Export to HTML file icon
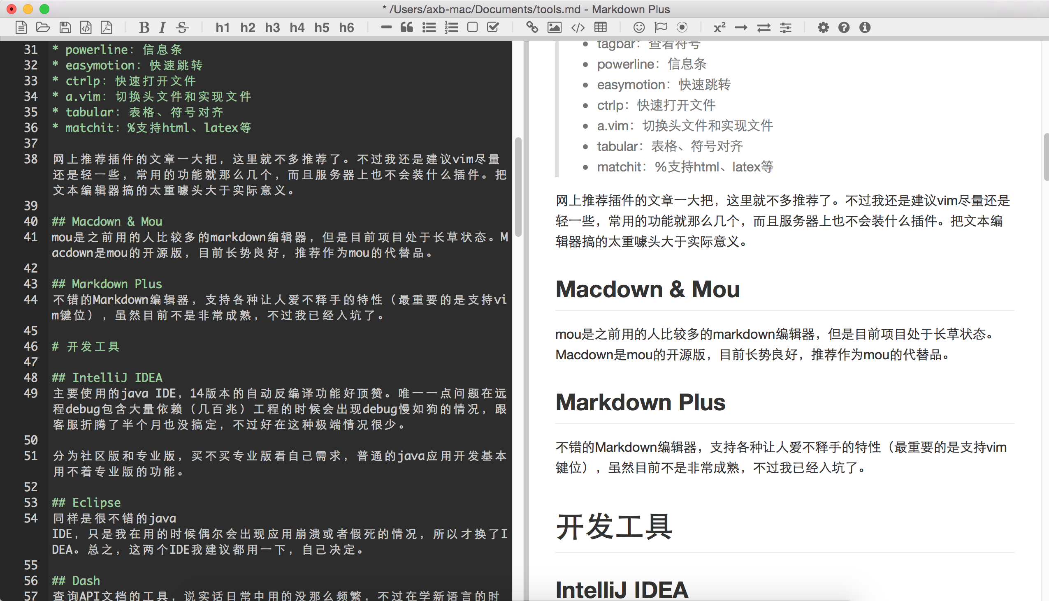Image resolution: width=1049 pixels, height=601 pixels. (x=86, y=28)
